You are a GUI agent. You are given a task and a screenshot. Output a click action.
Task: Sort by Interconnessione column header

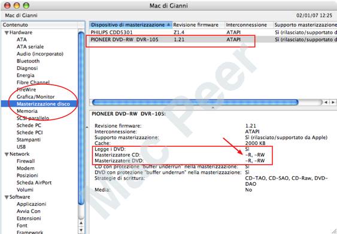[249, 25]
